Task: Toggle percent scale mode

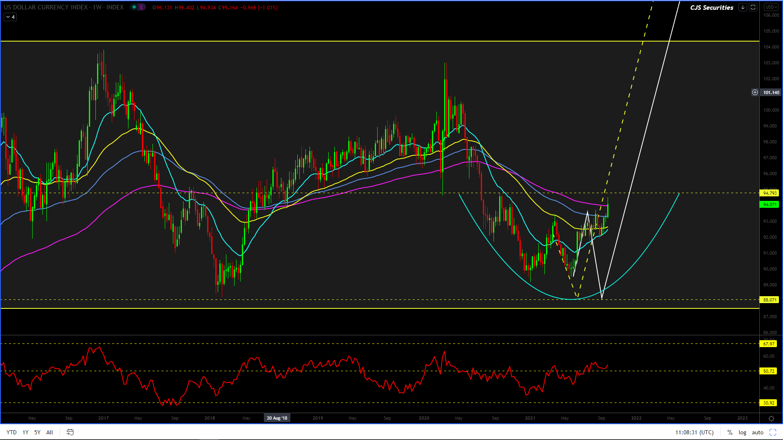Action: click(x=730, y=432)
